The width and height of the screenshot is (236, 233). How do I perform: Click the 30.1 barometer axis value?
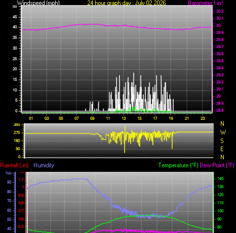(x=220, y=18)
